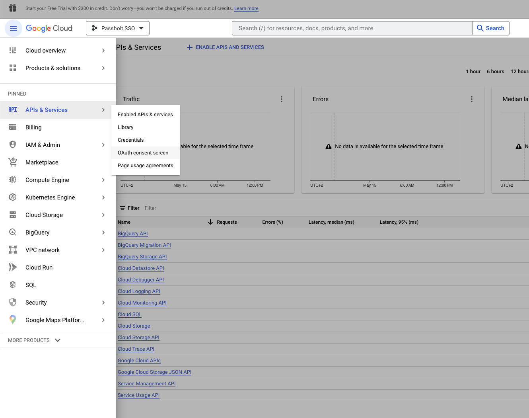Click the Billing icon
The image size is (529, 418).
pyautogui.click(x=13, y=127)
